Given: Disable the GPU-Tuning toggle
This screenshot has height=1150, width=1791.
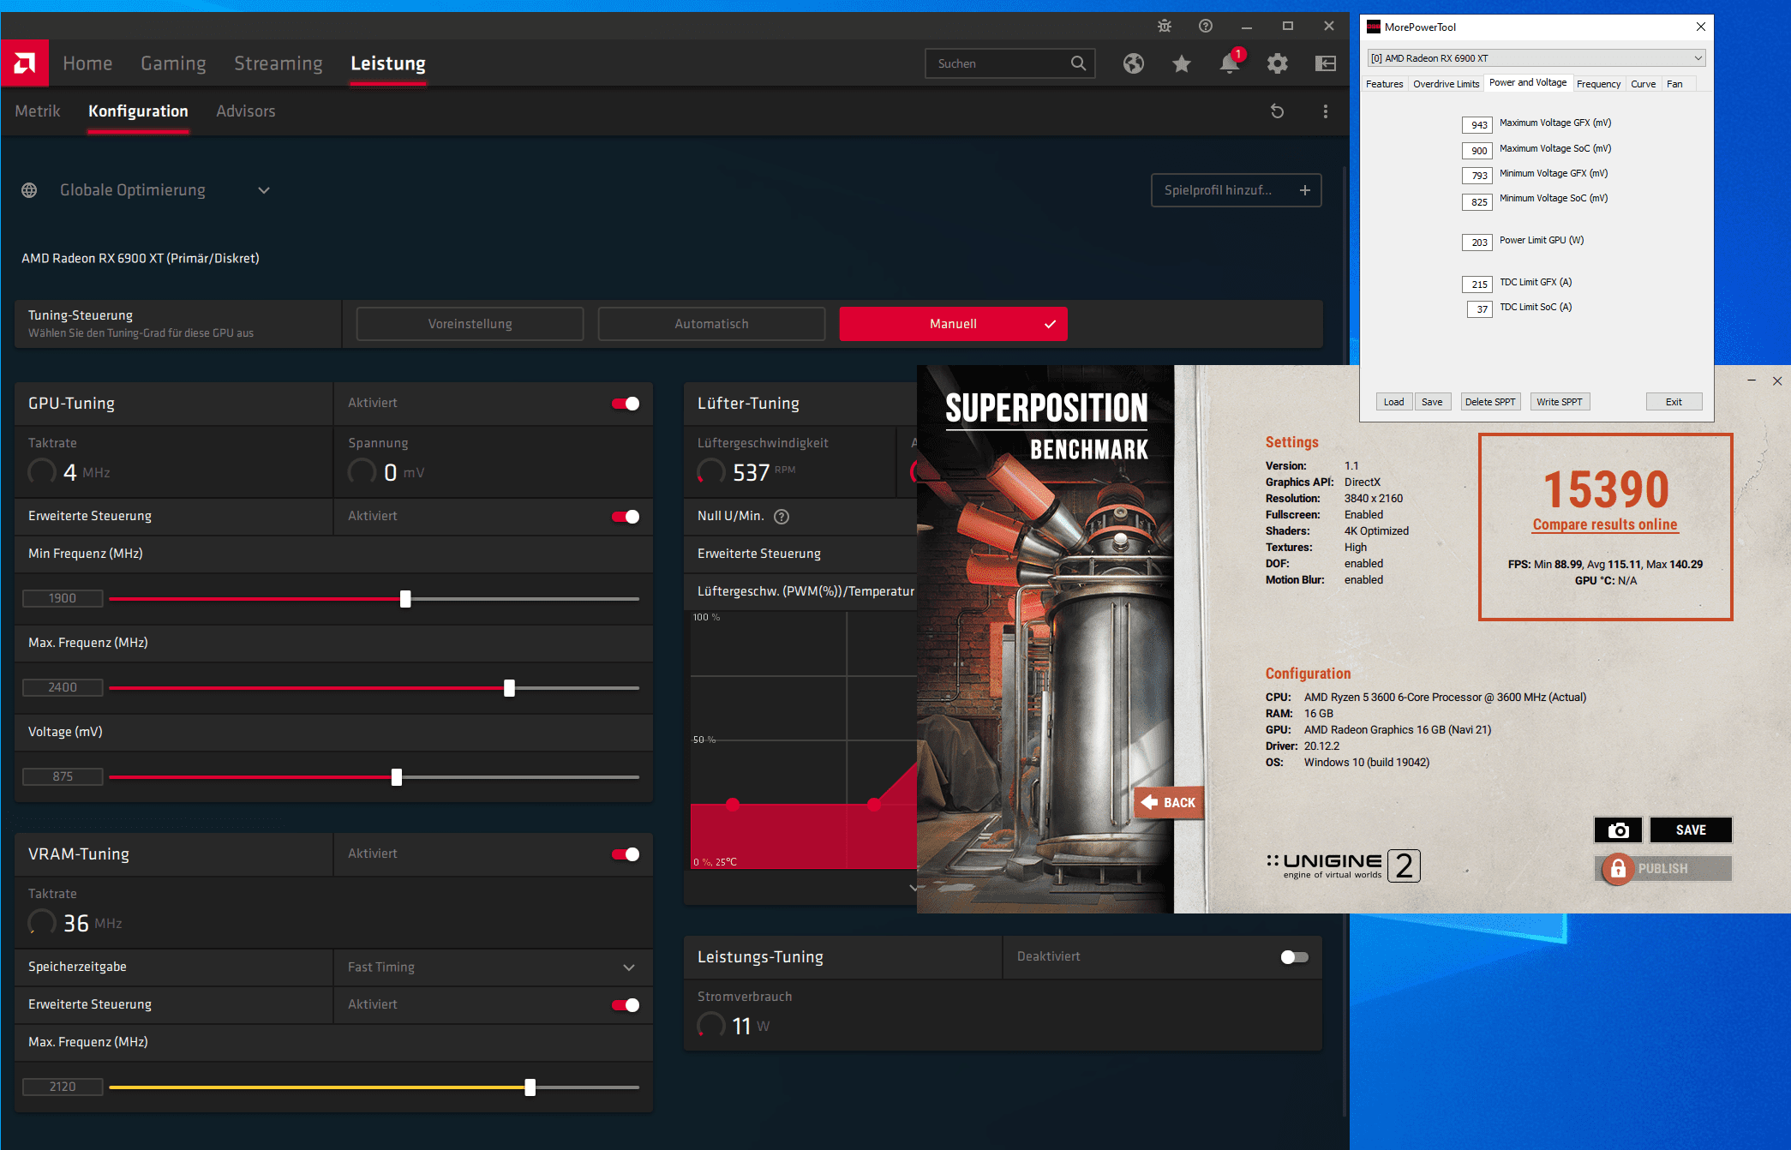Looking at the screenshot, I should click(626, 404).
